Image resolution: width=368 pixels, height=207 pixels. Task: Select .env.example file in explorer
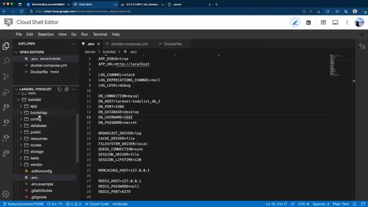(x=42, y=184)
